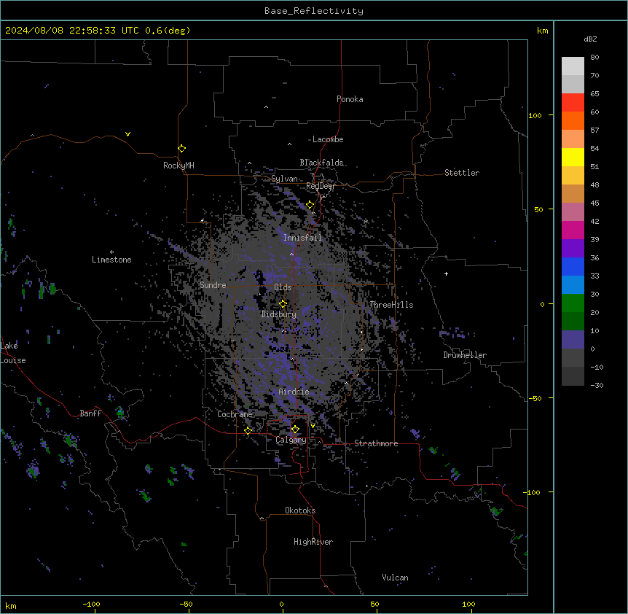628x614 pixels.
Task: Click the Drumheller label
Action: (465, 355)
